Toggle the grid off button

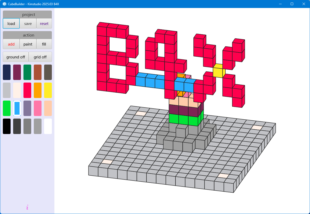(40, 57)
